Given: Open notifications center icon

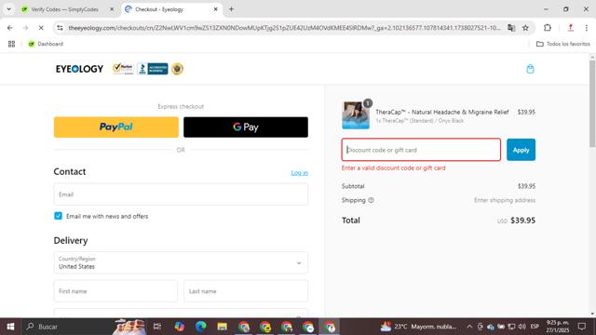Looking at the screenshot, I should (582, 327).
